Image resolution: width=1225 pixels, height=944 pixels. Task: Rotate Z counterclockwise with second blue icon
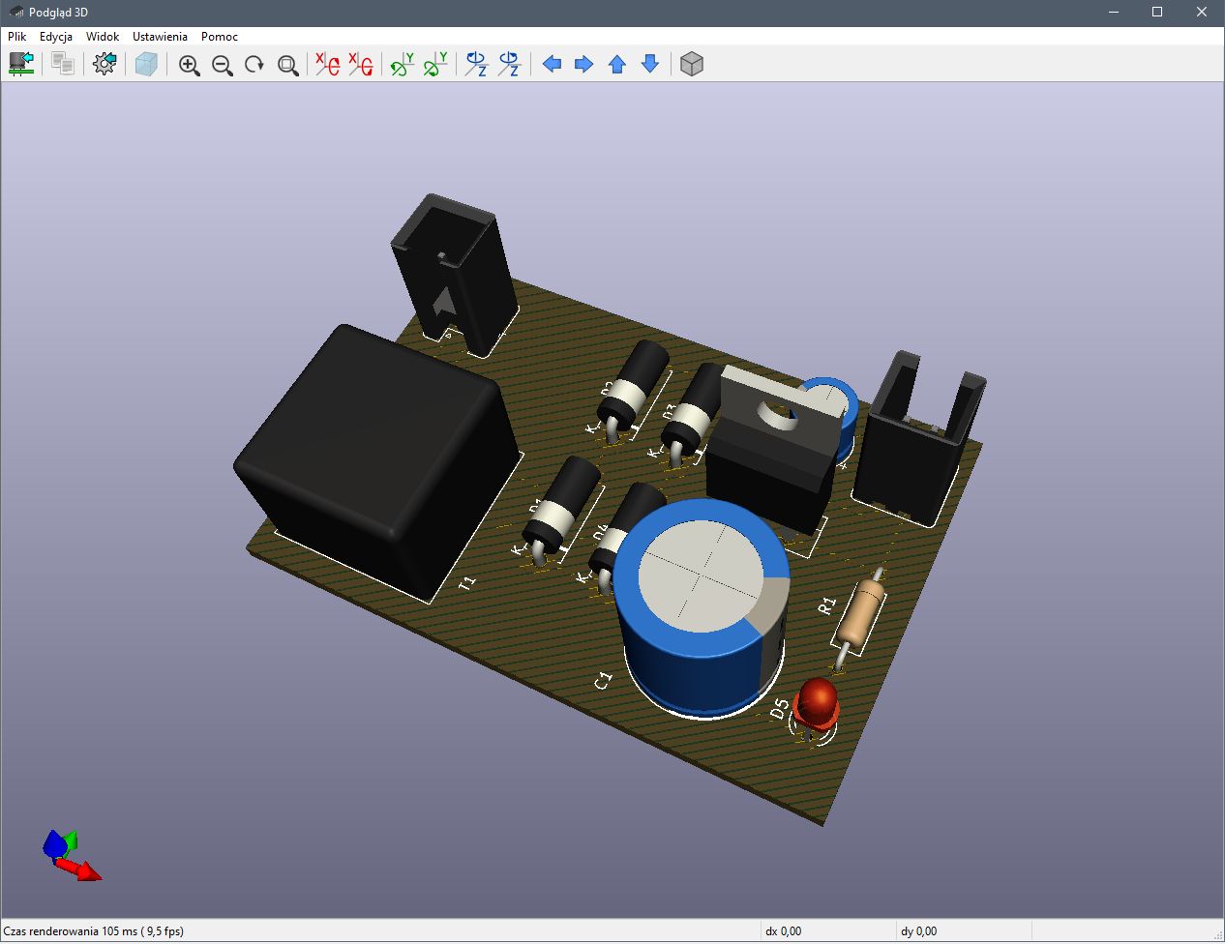509,65
